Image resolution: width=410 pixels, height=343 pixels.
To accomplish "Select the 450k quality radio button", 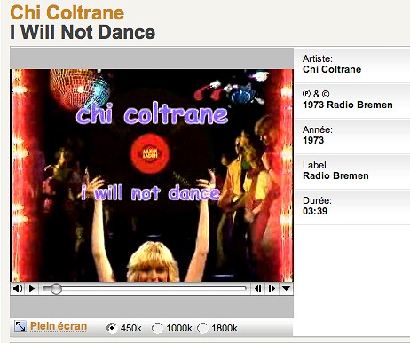I will 112,328.
